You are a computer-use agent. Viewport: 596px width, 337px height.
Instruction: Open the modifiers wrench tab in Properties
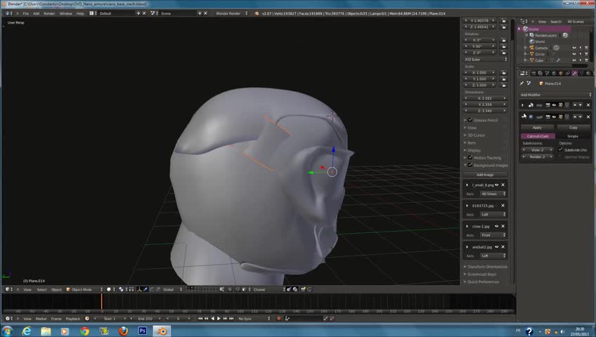point(574,73)
